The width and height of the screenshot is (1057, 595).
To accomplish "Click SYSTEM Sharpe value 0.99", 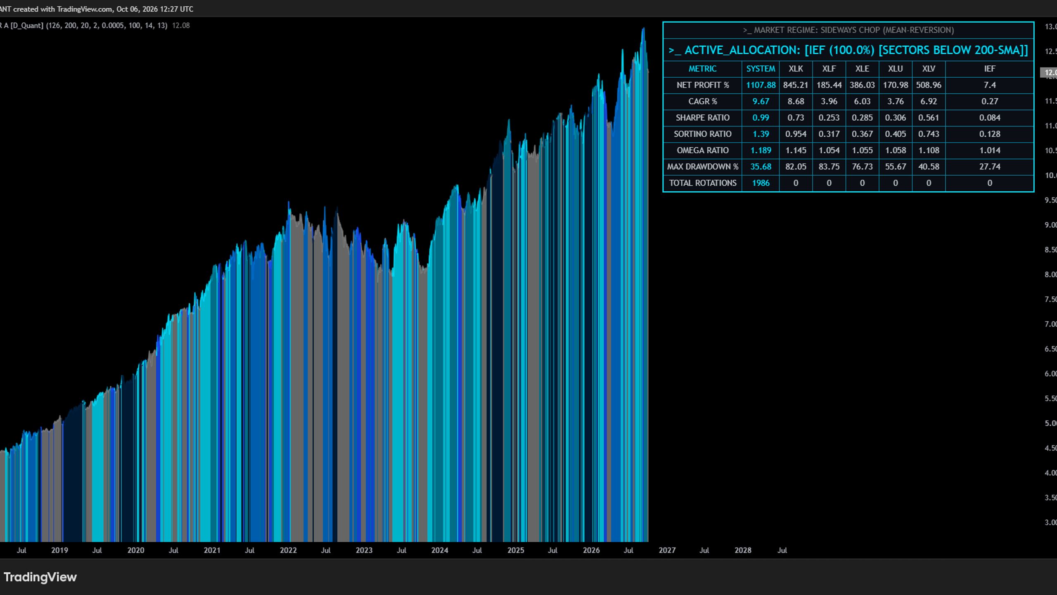I will point(761,118).
